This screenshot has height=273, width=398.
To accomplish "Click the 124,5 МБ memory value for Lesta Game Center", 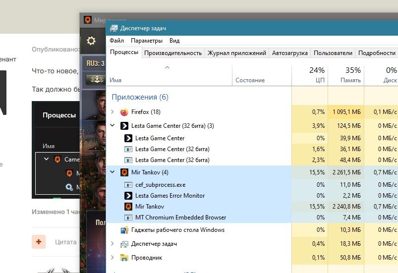I will coord(349,125).
